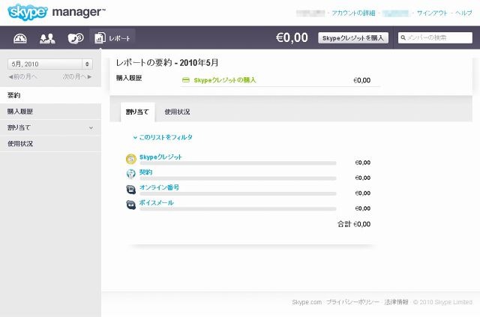
Task: Open the 5月, 2010 month dropdown
Action: tap(49, 64)
